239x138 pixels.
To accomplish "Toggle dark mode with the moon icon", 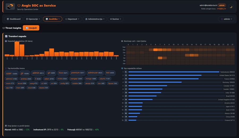I will click(x=231, y=7).
